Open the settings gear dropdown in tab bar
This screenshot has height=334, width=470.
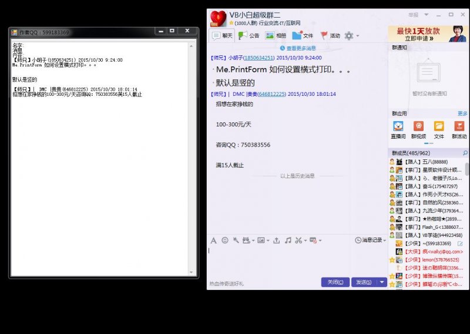pyautogui.click(x=351, y=36)
